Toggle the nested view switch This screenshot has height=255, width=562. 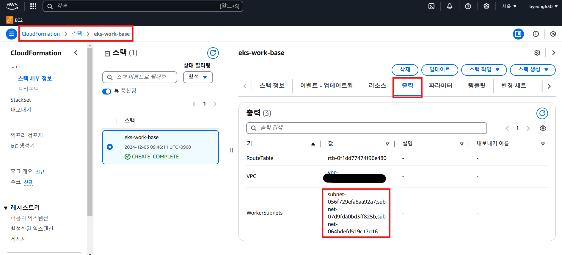pyautogui.click(x=107, y=91)
